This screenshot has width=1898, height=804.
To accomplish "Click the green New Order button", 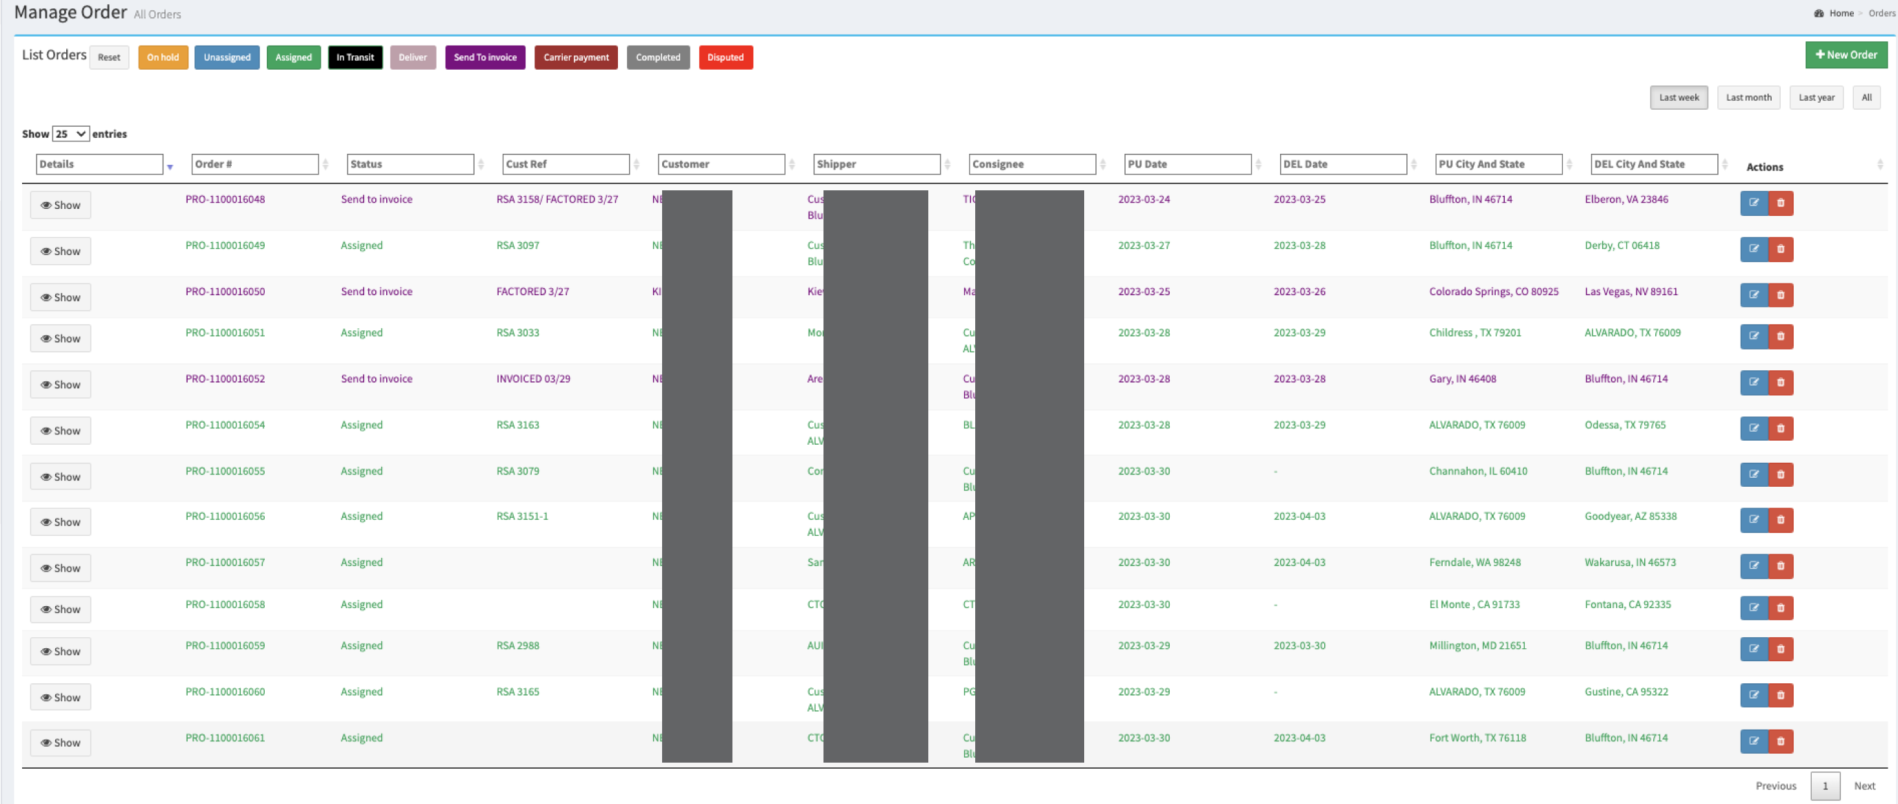I will pos(1846,55).
